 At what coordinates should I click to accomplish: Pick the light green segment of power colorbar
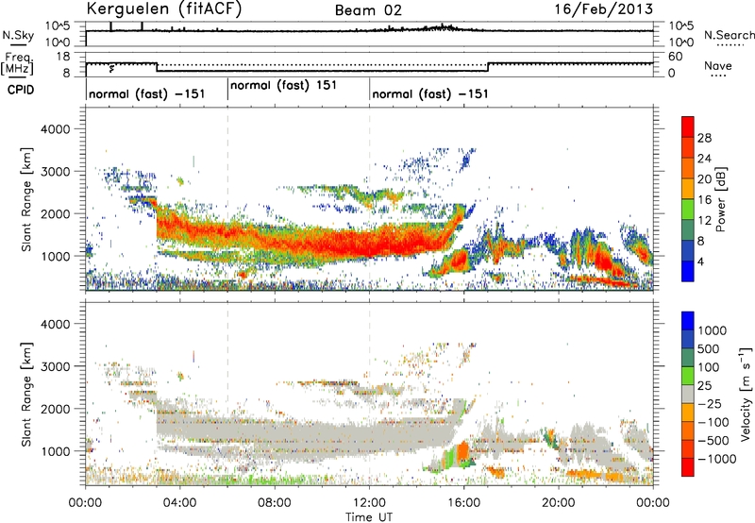click(x=688, y=210)
